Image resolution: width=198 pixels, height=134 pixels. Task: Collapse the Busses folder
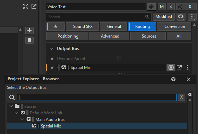(x=11, y=106)
